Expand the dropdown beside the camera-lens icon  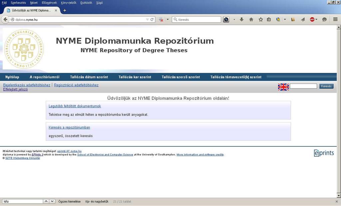[x=234, y=20]
